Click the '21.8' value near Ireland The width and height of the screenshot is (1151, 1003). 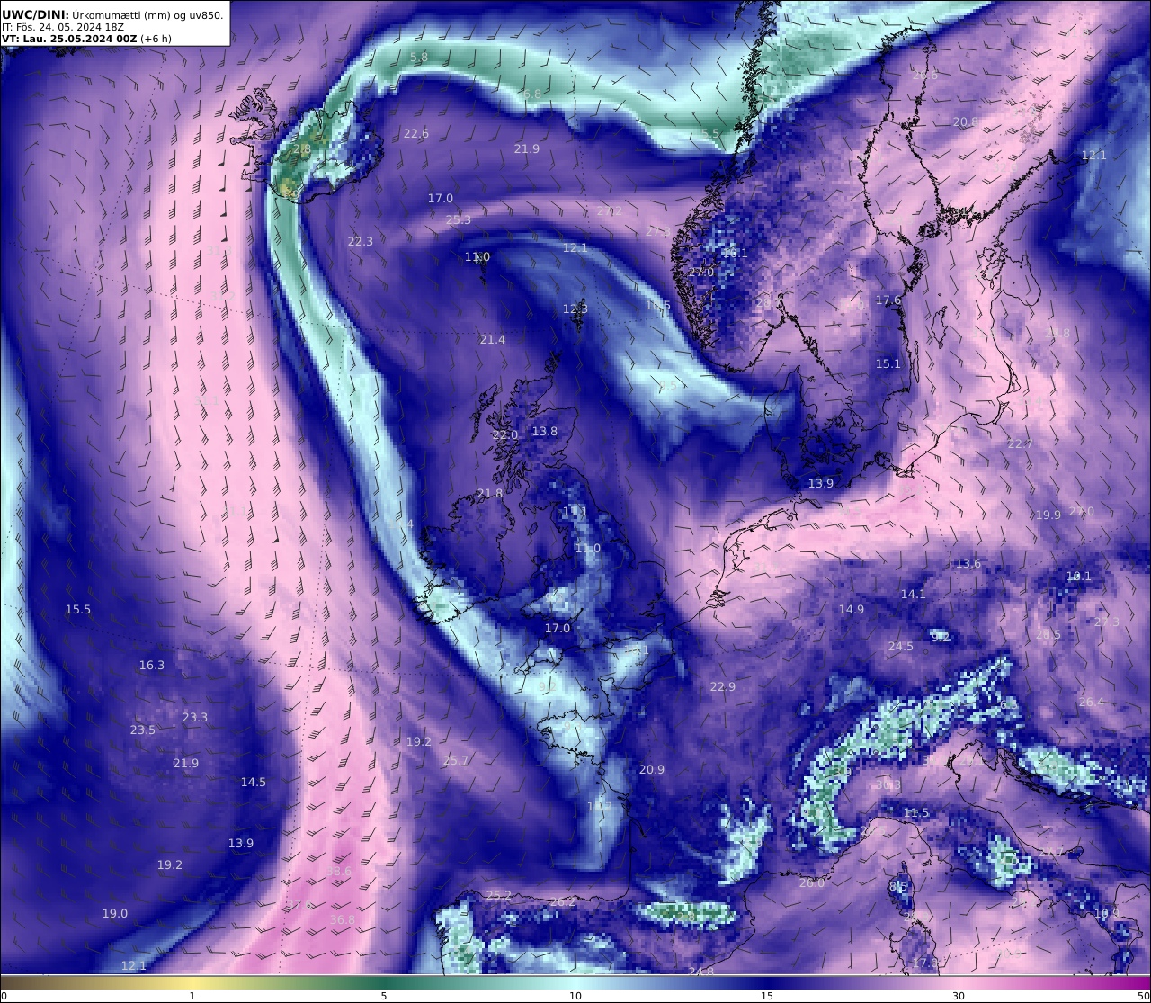pyautogui.click(x=490, y=493)
